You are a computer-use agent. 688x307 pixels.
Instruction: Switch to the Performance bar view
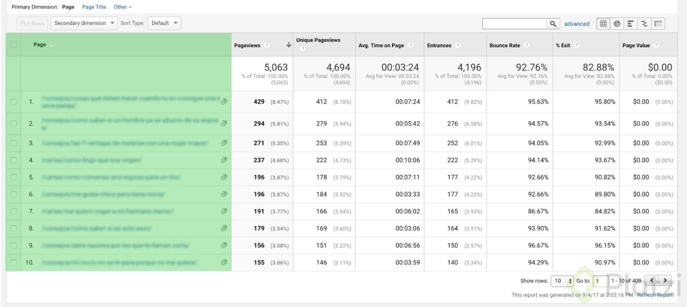click(630, 23)
